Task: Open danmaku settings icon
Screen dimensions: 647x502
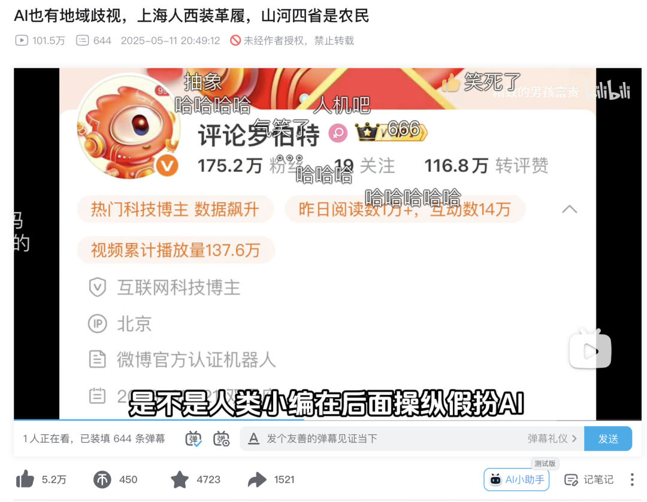Action: click(x=221, y=439)
